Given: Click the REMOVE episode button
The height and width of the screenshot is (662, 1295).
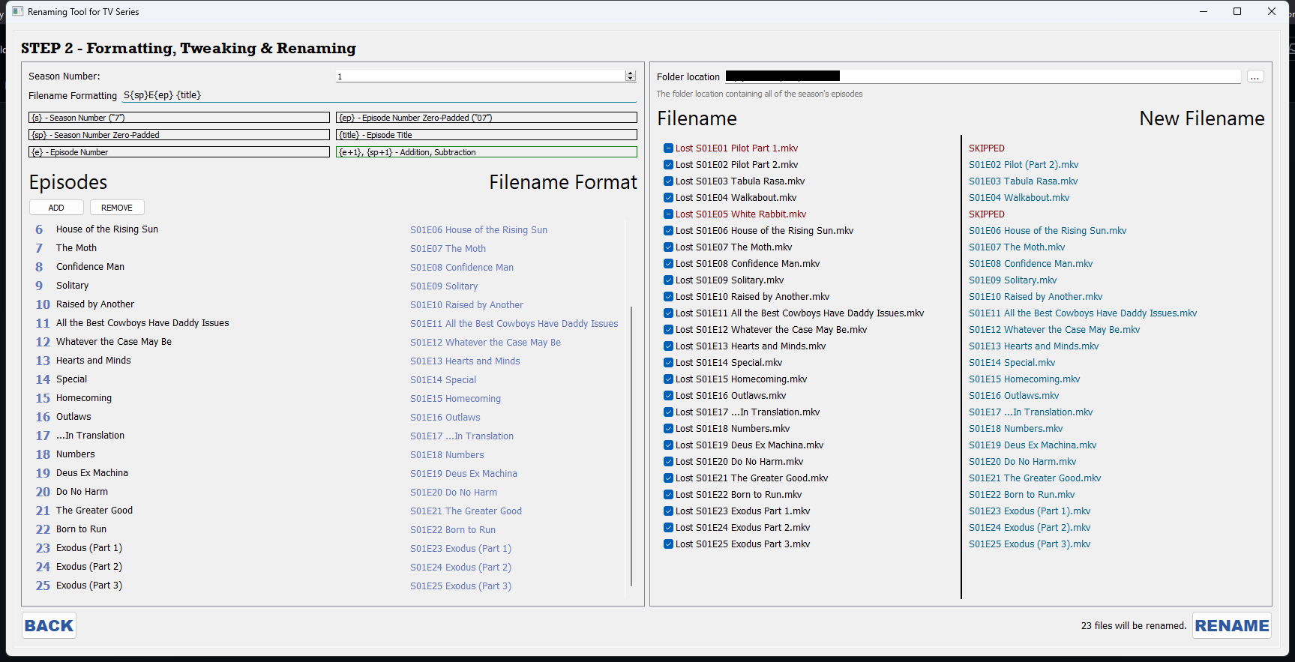Looking at the screenshot, I should [x=117, y=208].
